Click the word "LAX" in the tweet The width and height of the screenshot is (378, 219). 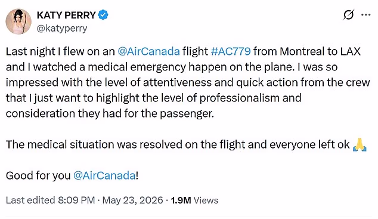(351, 51)
